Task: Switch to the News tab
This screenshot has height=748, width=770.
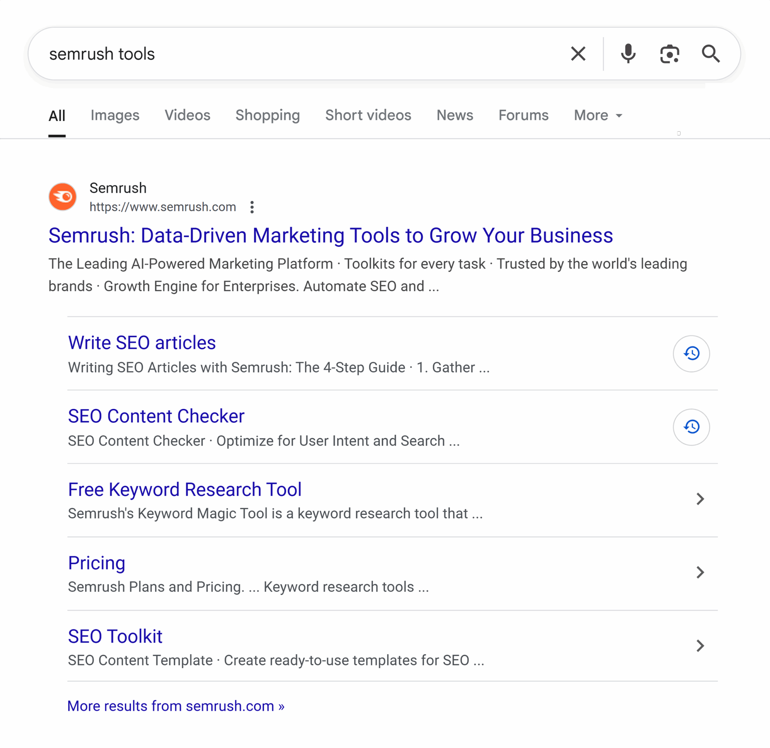Action: (x=455, y=115)
